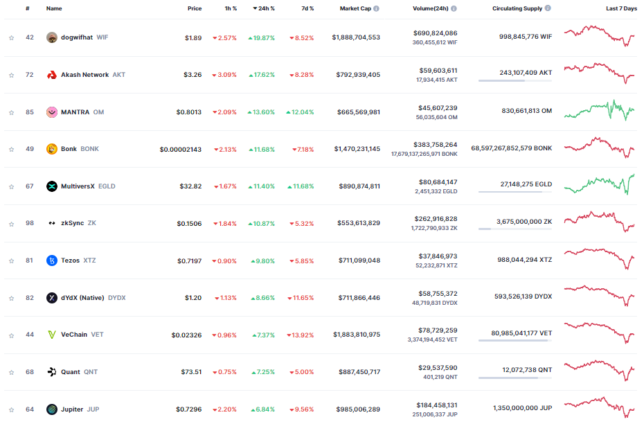Sort table by Name header

[54, 8]
